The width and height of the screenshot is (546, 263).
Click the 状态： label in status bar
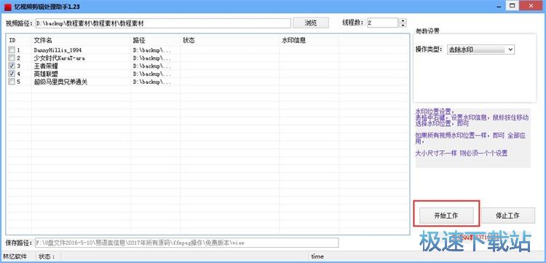[x=47, y=256]
